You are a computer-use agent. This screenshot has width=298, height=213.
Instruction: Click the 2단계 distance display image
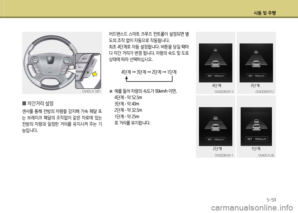[x=215, y=126]
